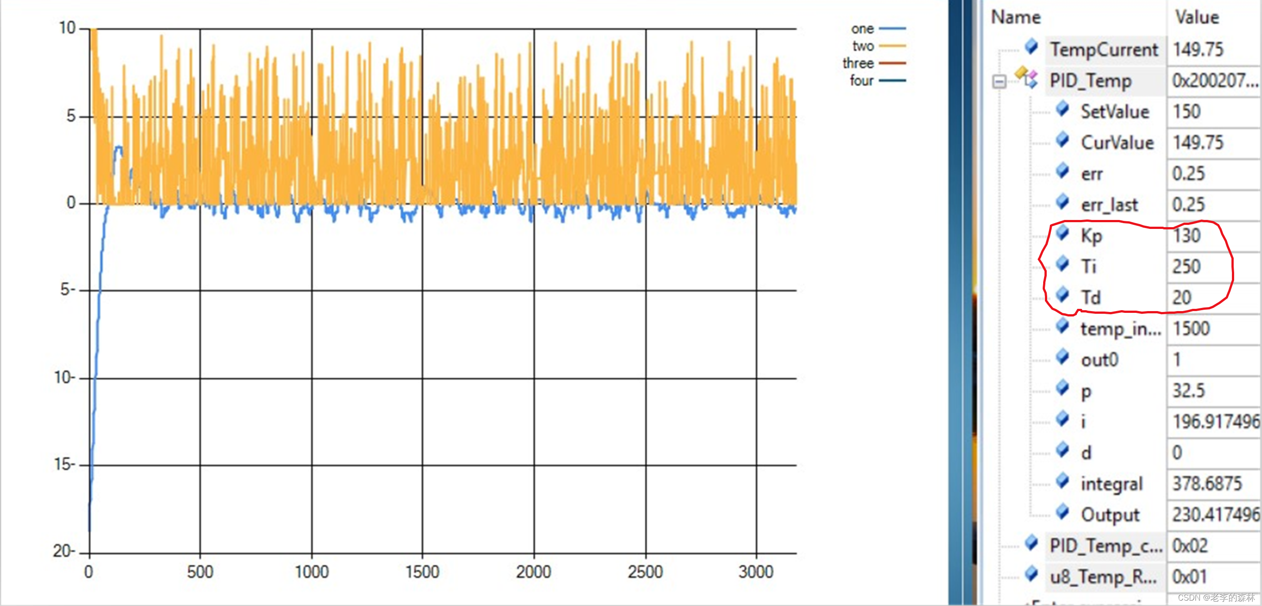Click the integral member icon
The width and height of the screenshot is (1262, 606).
point(1062,481)
